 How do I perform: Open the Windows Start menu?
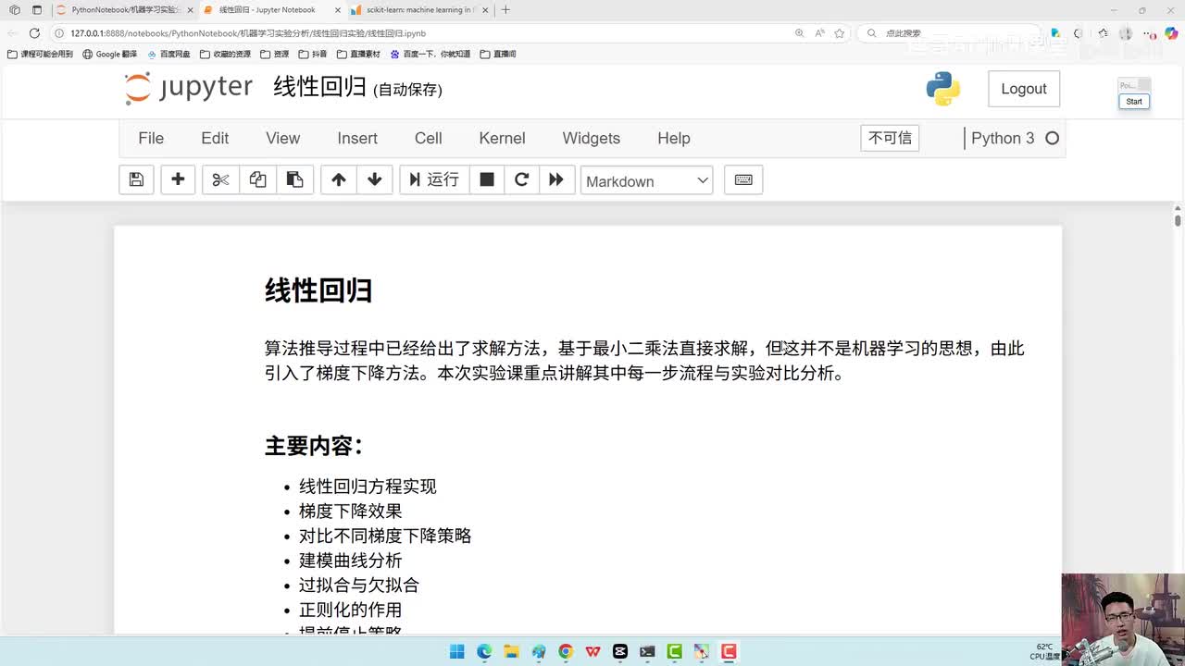point(456,651)
